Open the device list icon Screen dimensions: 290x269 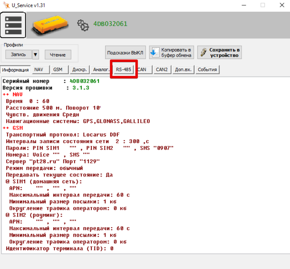(13, 25)
